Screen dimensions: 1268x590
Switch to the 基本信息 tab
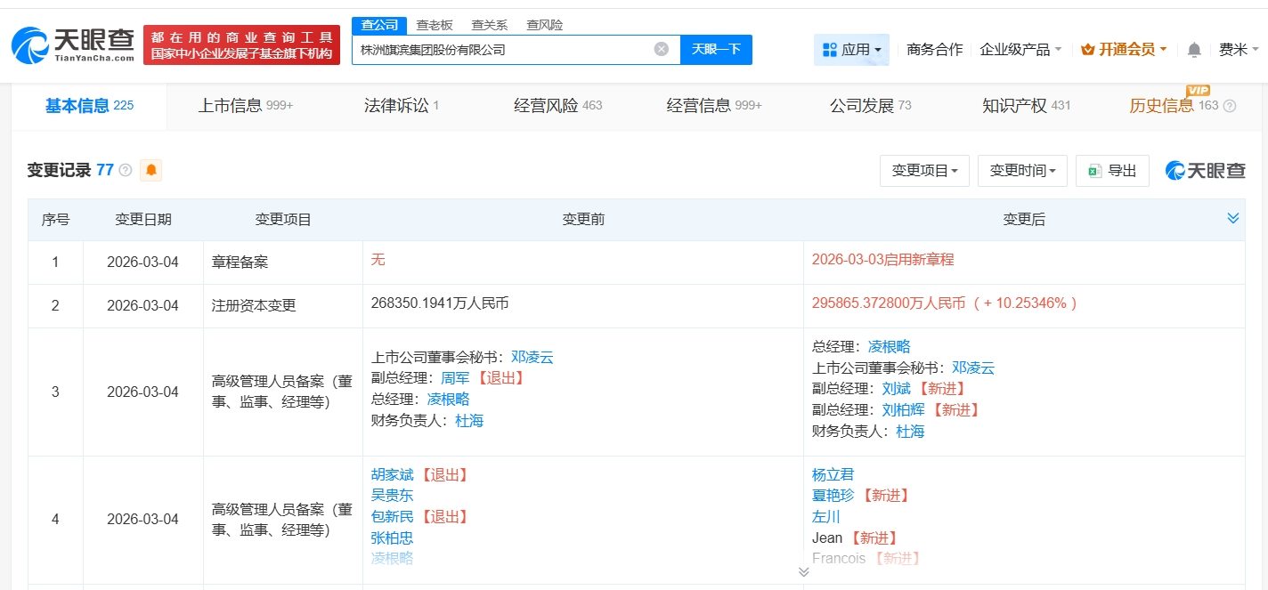click(x=89, y=106)
